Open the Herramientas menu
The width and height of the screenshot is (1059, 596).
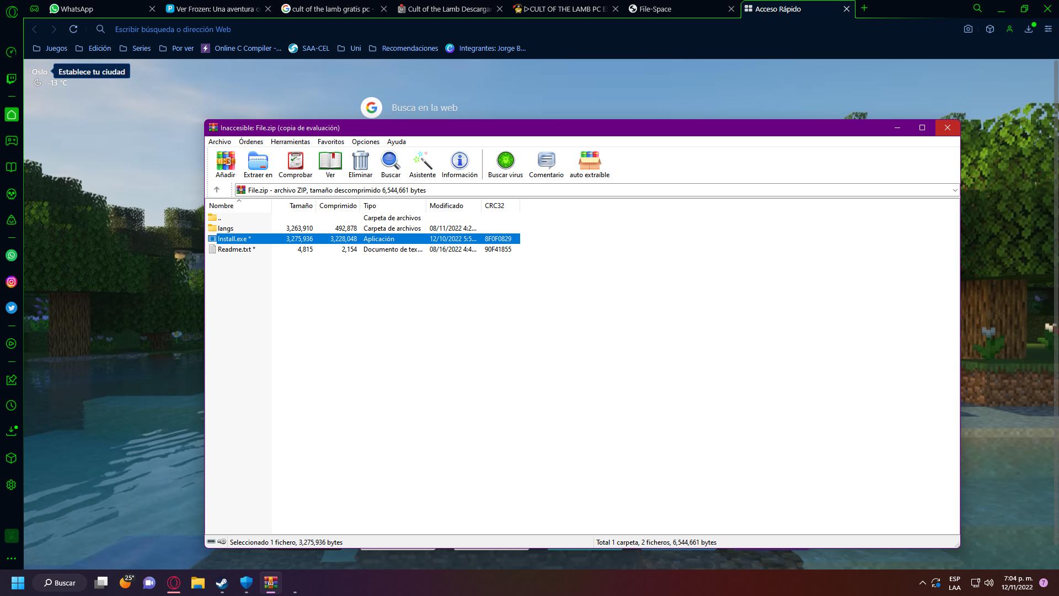coord(290,142)
